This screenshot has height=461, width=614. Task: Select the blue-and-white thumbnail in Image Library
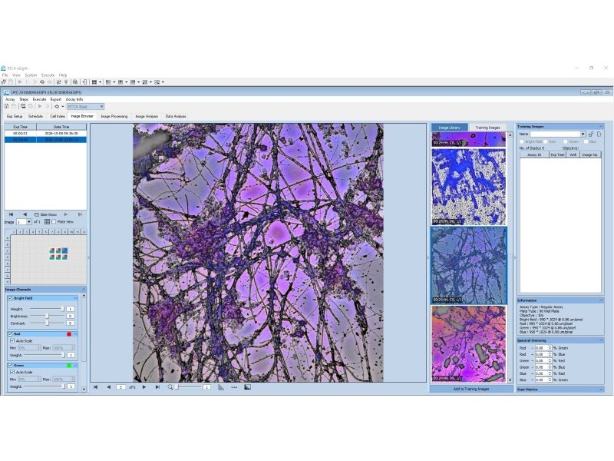pyautogui.click(x=468, y=187)
